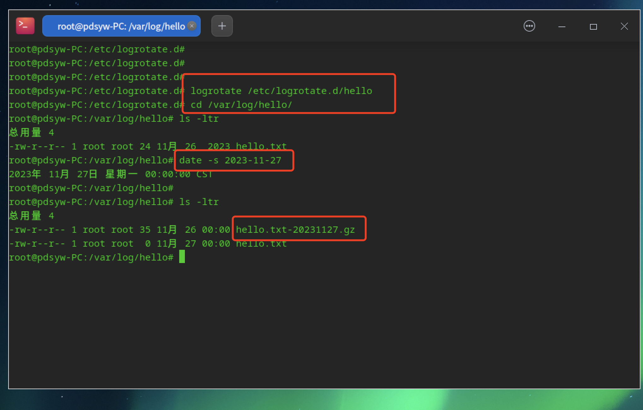Click the topmost /etc/logrotate.d# prompt line

tap(97, 49)
